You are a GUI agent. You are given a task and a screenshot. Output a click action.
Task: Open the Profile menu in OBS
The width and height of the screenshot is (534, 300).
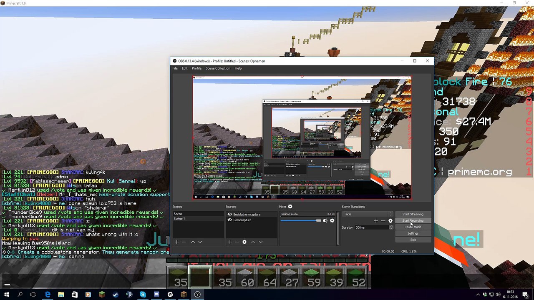click(196, 68)
